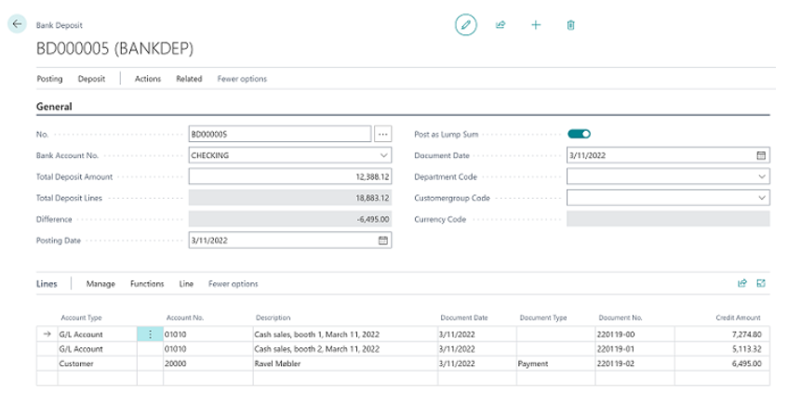
Task: Sort by Document Type column header
Action: [x=543, y=318]
